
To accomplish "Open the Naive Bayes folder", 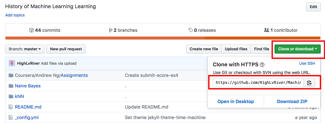I will (x=28, y=86).
